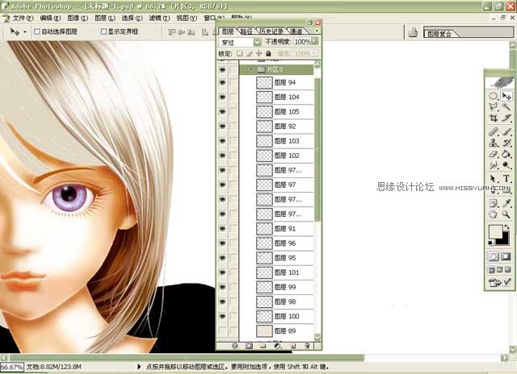Switch to 路径 tab

pyautogui.click(x=246, y=31)
